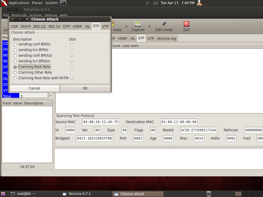263x197 pixels.
Task: Click the Description column header in field panel
Action: pos(38,103)
